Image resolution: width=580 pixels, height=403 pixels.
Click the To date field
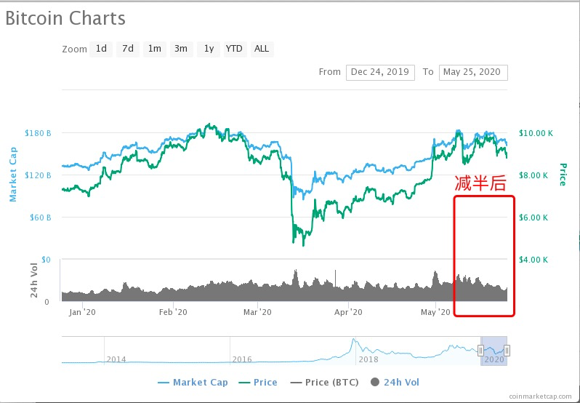pos(473,72)
